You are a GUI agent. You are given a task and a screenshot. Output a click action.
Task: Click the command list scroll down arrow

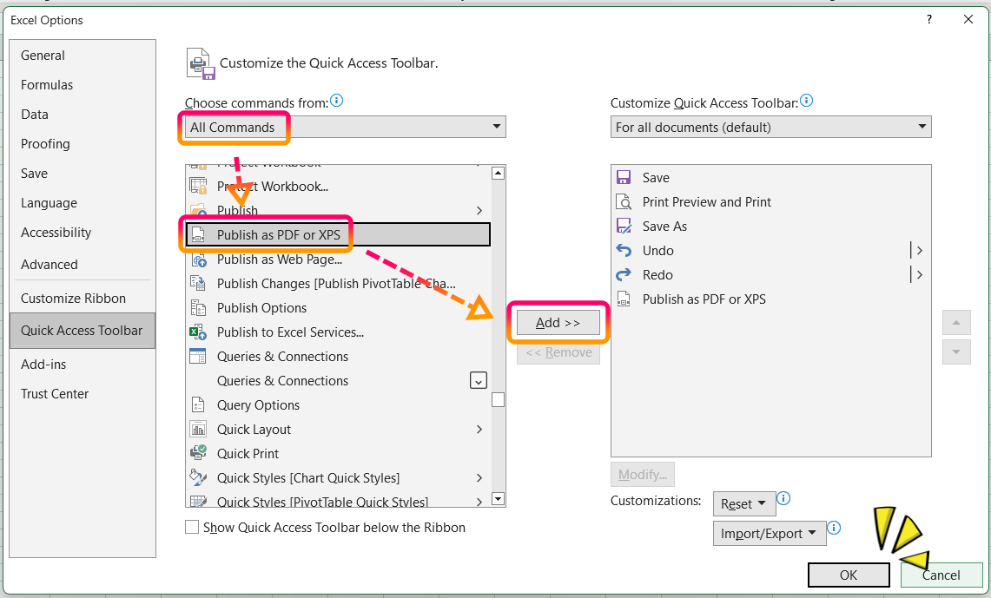[498, 499]
